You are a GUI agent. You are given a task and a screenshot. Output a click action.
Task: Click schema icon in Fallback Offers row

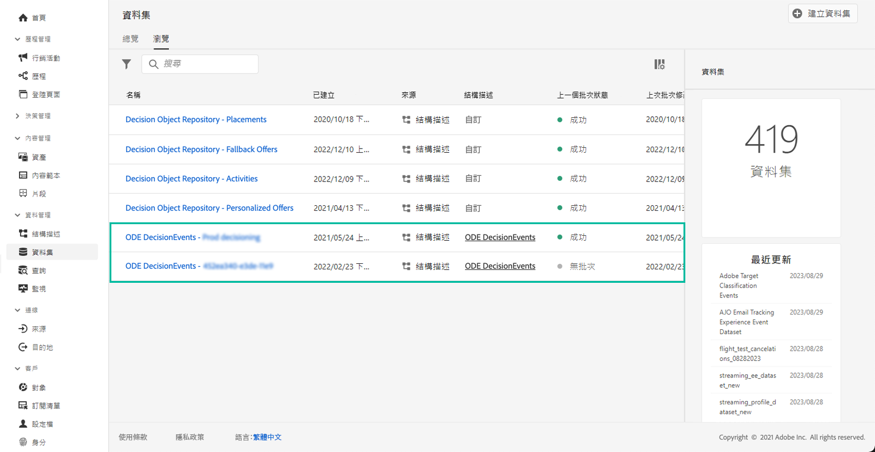(406, 150)
